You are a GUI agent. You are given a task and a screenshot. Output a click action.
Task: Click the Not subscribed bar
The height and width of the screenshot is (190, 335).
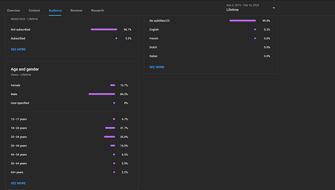pyautogui.click(x=104, y=30)
